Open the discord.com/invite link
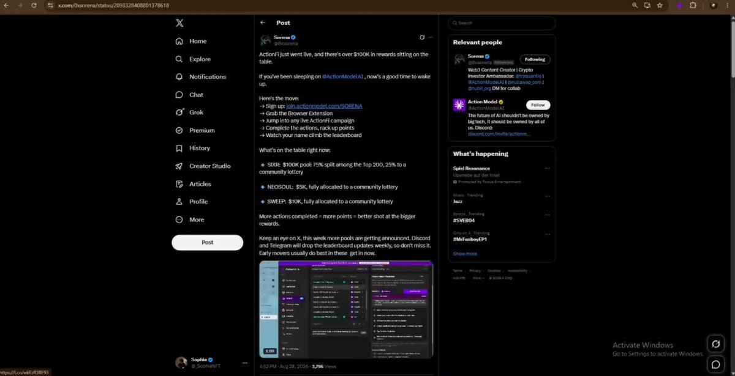Screen dimensions: 735x376 click(x=499, y=133)
